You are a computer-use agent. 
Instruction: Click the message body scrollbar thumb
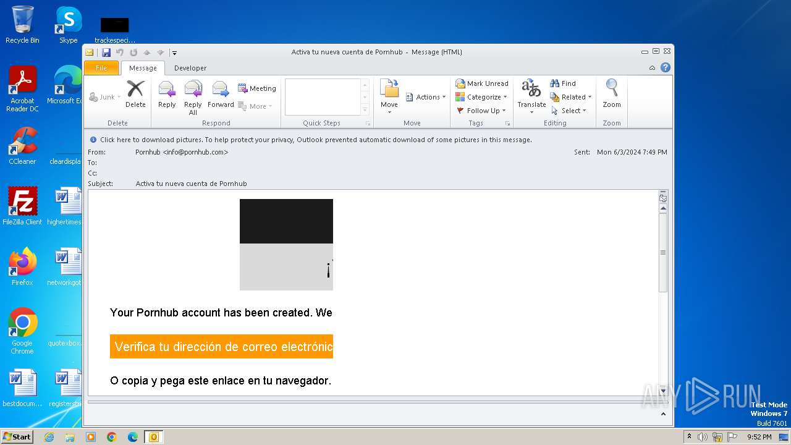coord(663,252)
